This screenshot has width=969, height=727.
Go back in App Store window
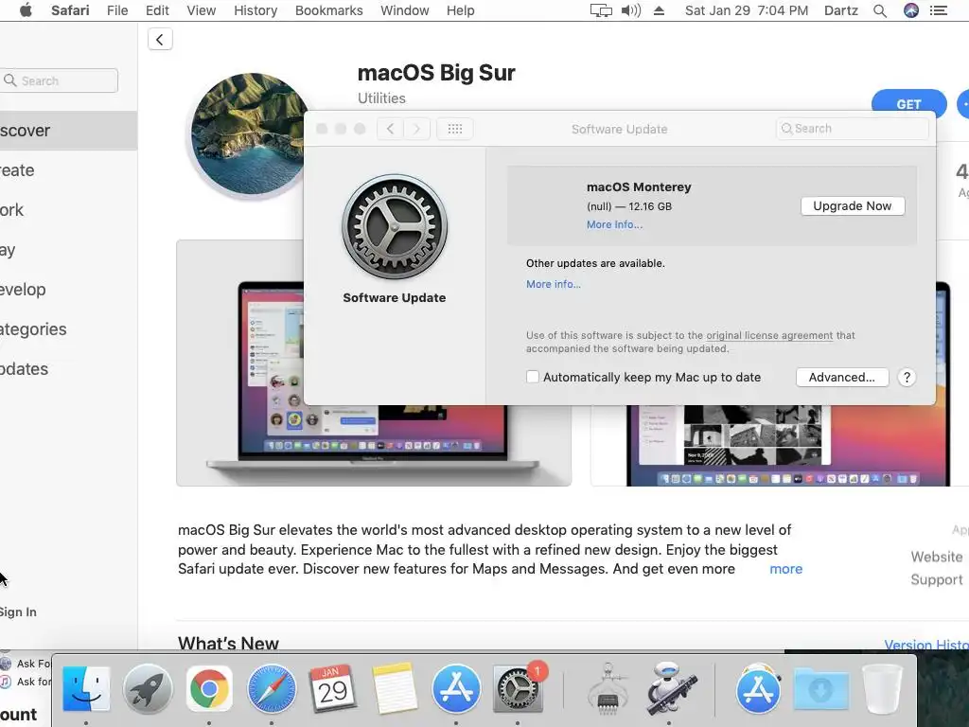tap(160, 40)
